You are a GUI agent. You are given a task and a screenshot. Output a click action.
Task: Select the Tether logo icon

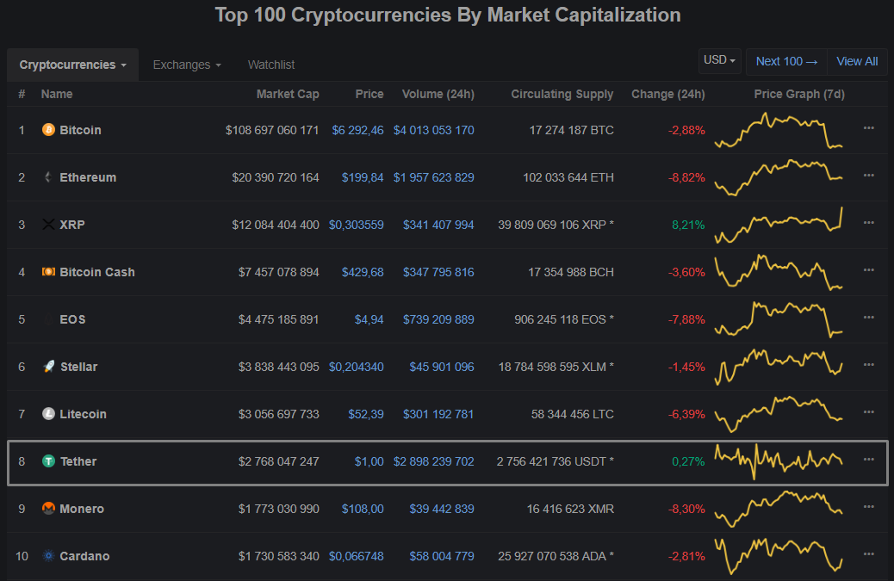pyautogui.click(x=49, y=461)
